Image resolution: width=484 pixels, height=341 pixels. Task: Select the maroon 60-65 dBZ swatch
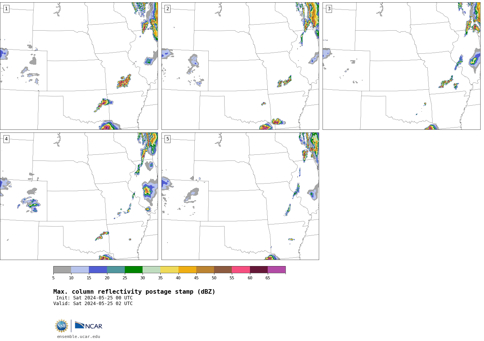[x=259, y=270]
